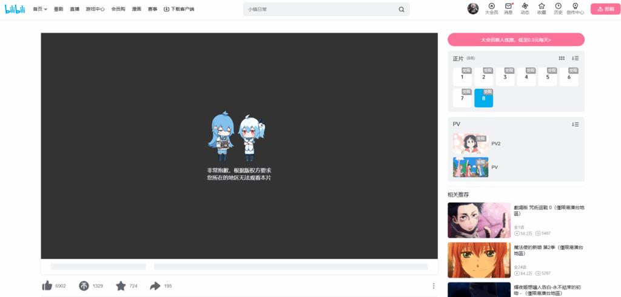This screenshot has height=297, width=621.
Task: Click the region-blocked video player area
Action: (239, 146)
